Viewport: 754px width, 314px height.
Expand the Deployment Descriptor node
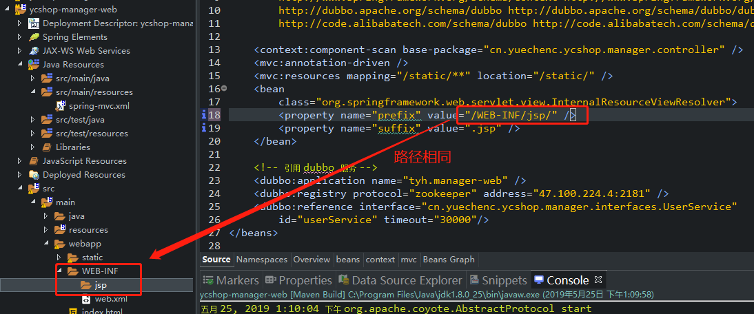pos(20,23)
